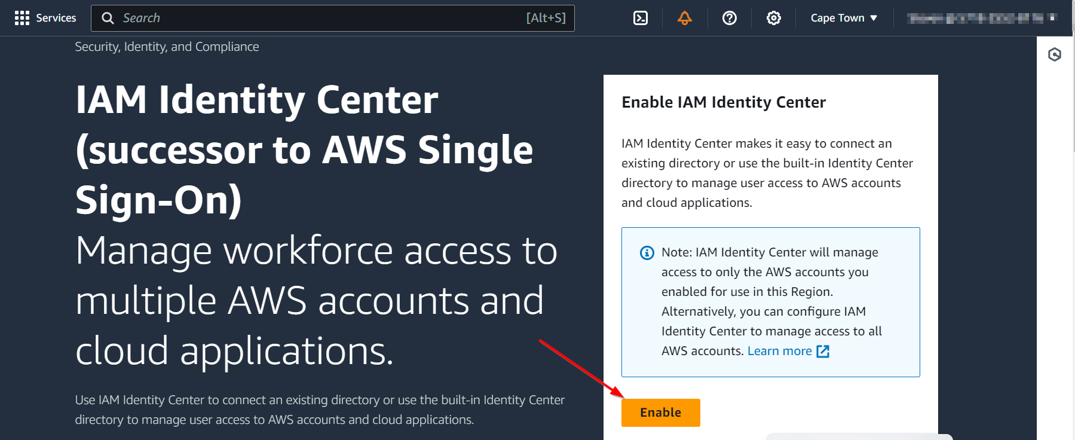Click the Services label in the top bar
The image size is (1075, 440).
click(56, 18)
